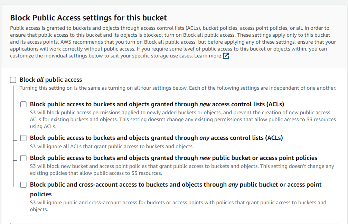This screenshot has height=224, width=348.
Task: Check the box for blocking any ACLs
Action: tap(23, 138)
